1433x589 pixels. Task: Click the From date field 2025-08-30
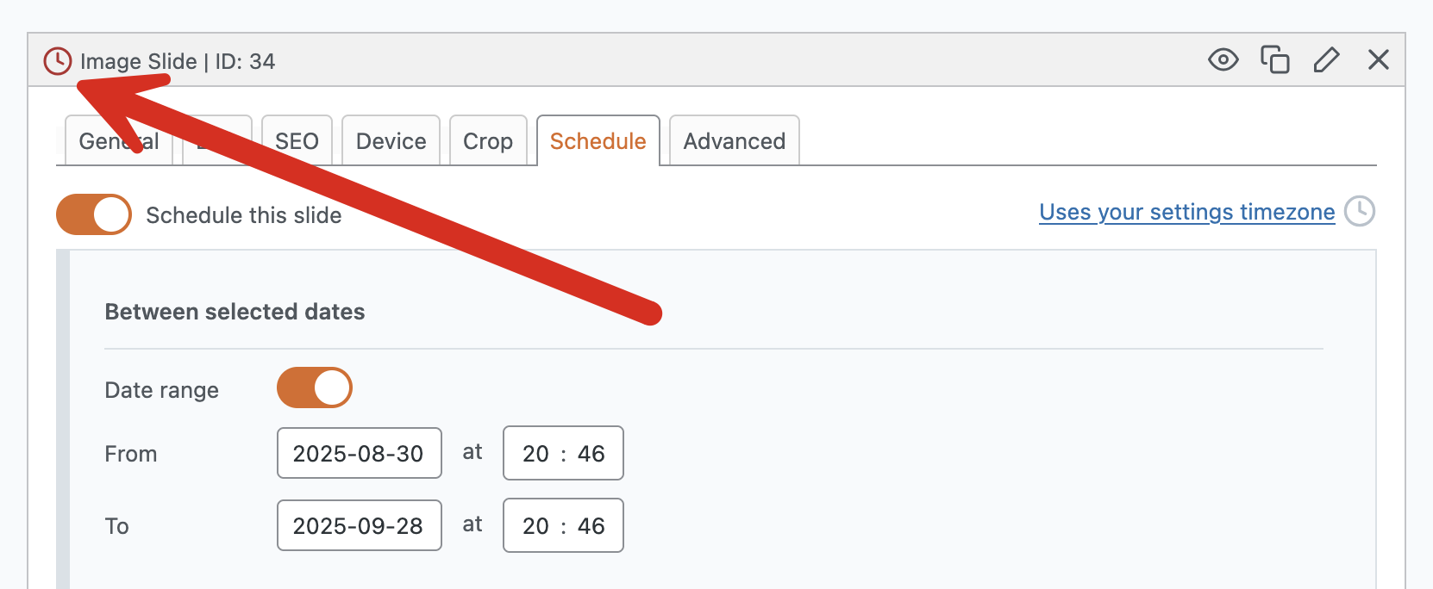359,453
